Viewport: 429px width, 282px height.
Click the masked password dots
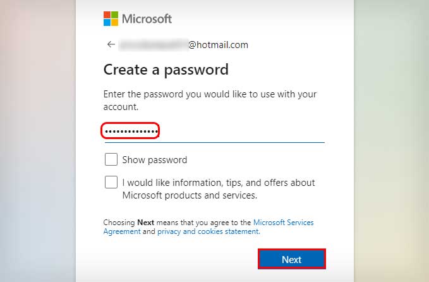tap(131, 132)
